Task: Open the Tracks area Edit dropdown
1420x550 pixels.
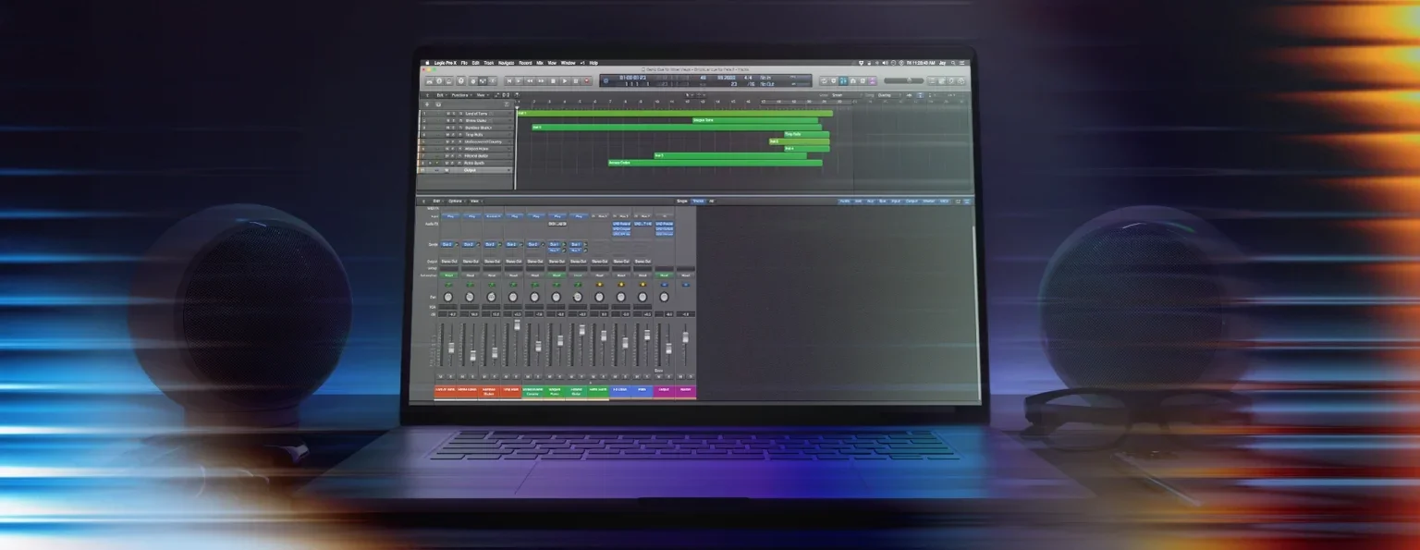Action: click(x=440, y=95)
